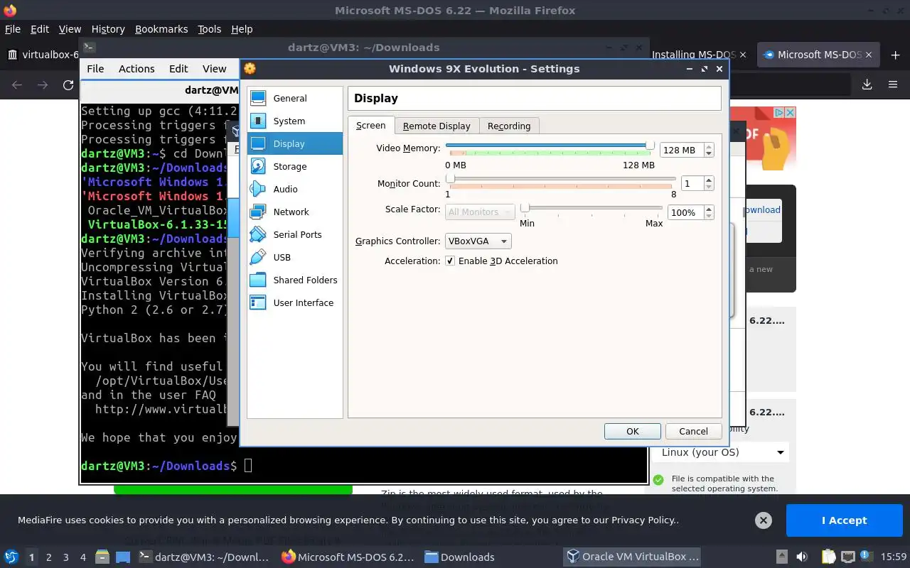Open the Network settings category
Viewport: 910px width, 568px height.
(294, 212)
